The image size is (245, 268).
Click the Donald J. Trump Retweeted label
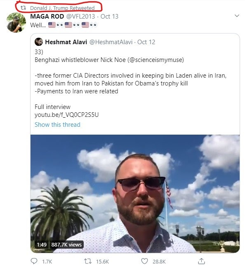tap(62, 8)
